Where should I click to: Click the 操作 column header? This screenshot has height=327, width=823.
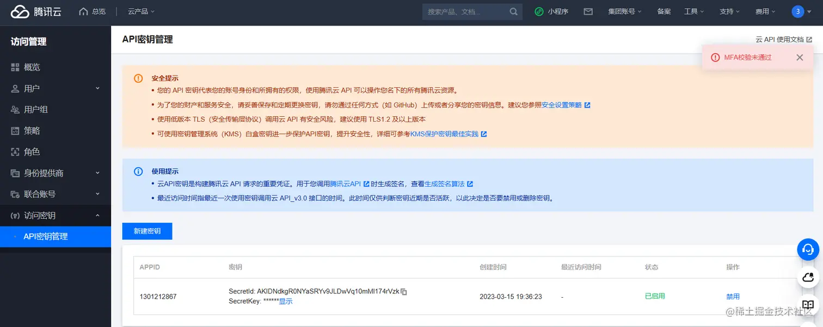733,267
